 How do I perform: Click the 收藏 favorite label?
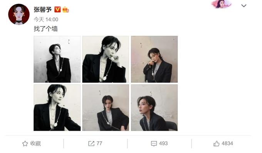[35, 143]
